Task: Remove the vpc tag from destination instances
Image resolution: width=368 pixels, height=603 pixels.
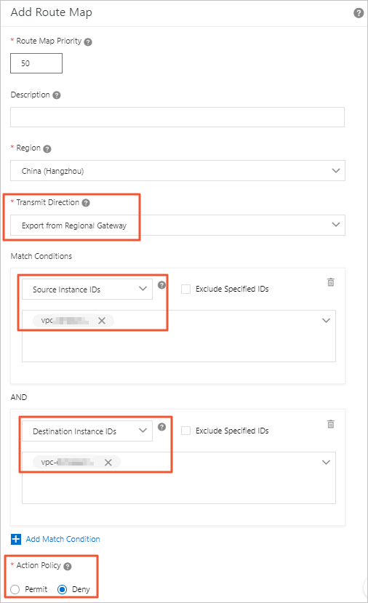Action: 108,463
